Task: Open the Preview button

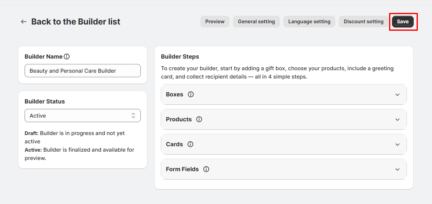Action: coord(215,22)
